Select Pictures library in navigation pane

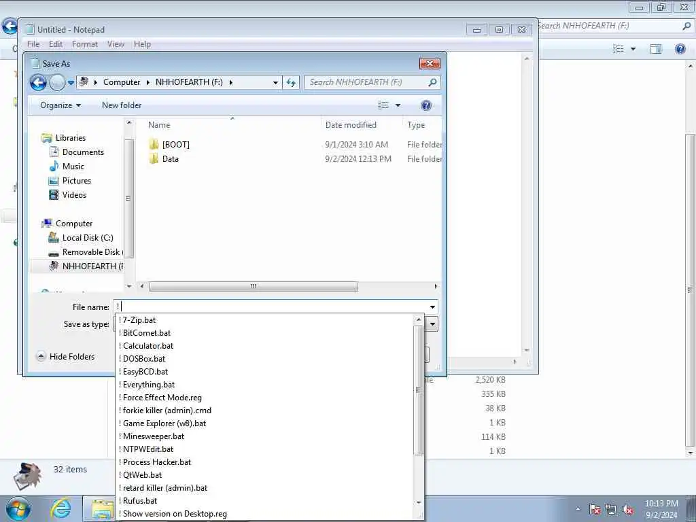[76, 181]
